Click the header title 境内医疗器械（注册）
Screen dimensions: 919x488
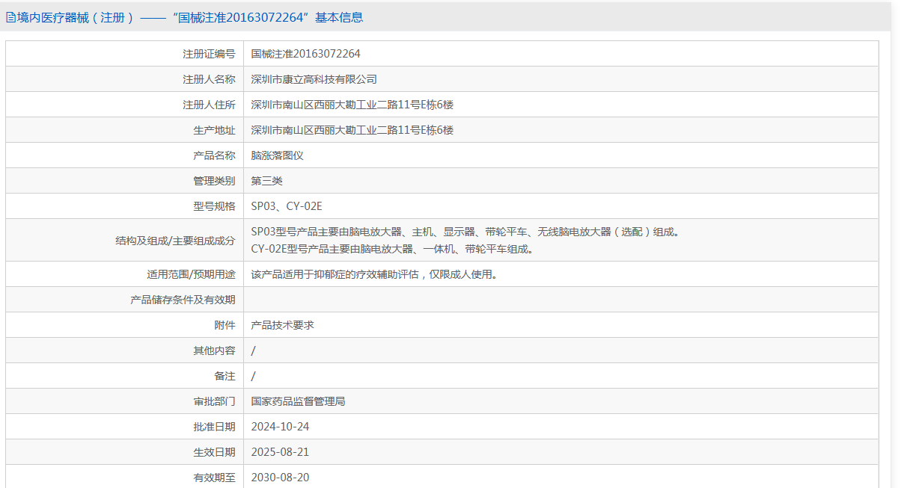point(76,17)
